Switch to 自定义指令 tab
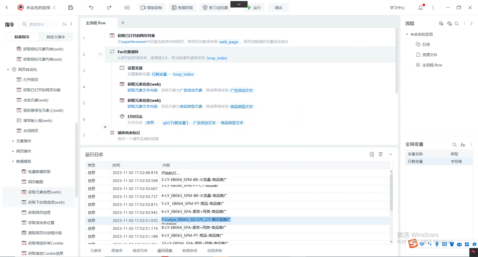The height and width of the screenshot is (257, 478). (x=56, y=37)
